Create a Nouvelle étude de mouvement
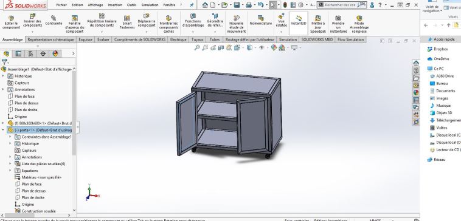 pyautogui.click(x=237, y=24)
